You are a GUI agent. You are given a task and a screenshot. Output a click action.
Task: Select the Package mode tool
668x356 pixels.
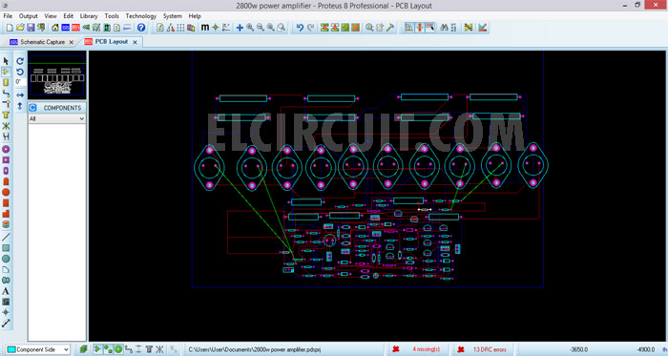[6, 82]
